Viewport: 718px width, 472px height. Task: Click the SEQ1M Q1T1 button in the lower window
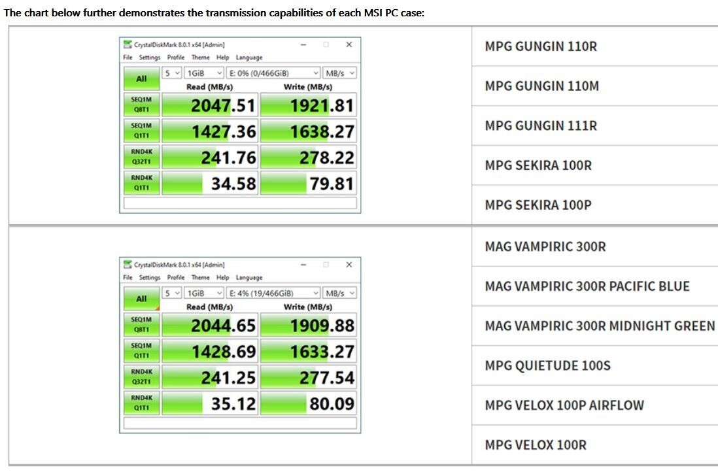(x=141, y=351)
